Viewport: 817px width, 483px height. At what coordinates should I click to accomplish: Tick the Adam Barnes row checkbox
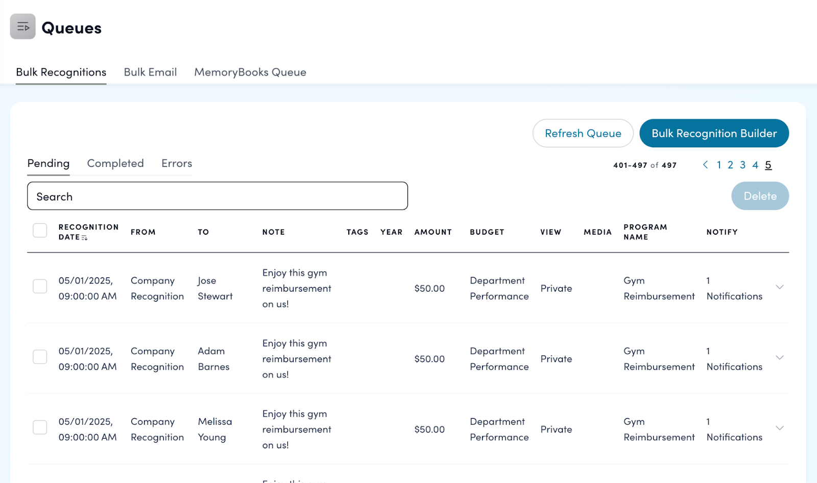click(40, 357)
